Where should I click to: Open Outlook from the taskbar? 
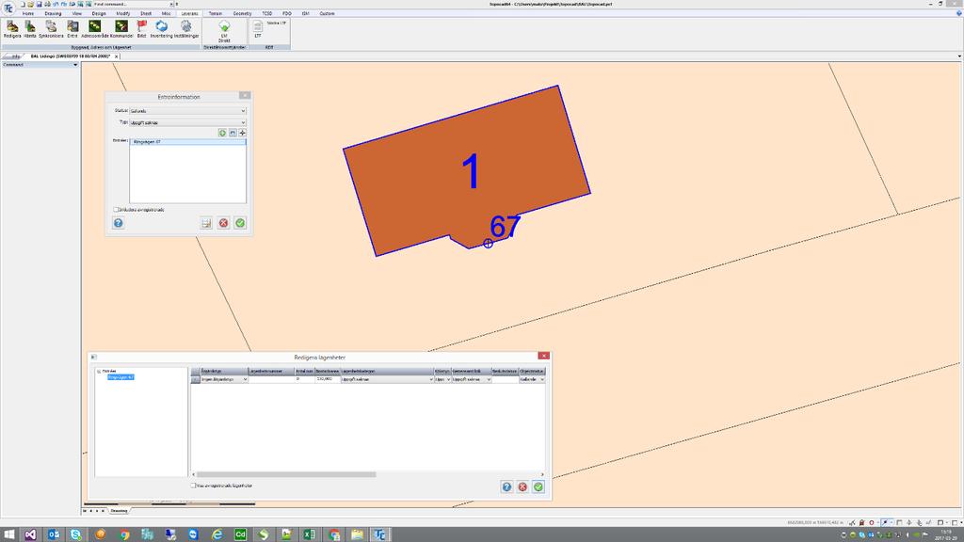point(54,534)
